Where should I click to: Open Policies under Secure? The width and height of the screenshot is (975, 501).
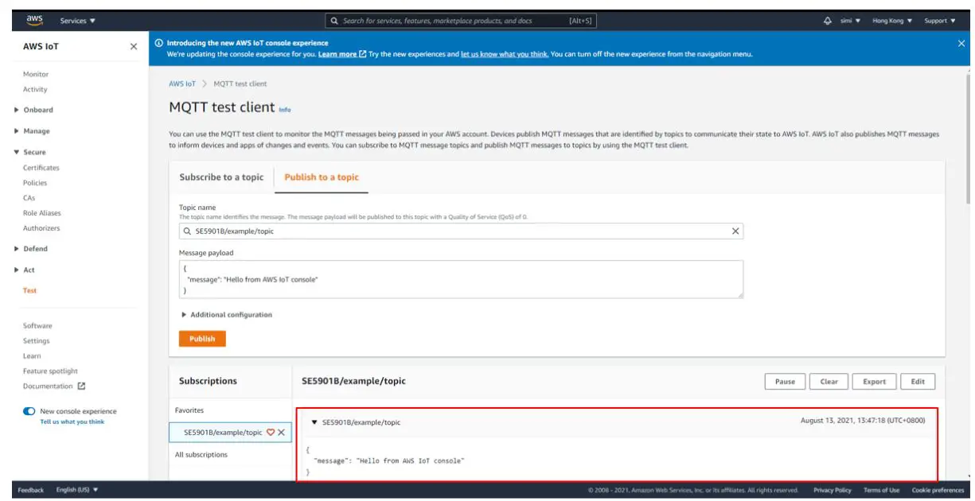pos(35,183)
